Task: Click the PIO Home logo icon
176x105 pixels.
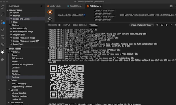Action: tap(50, 12)
